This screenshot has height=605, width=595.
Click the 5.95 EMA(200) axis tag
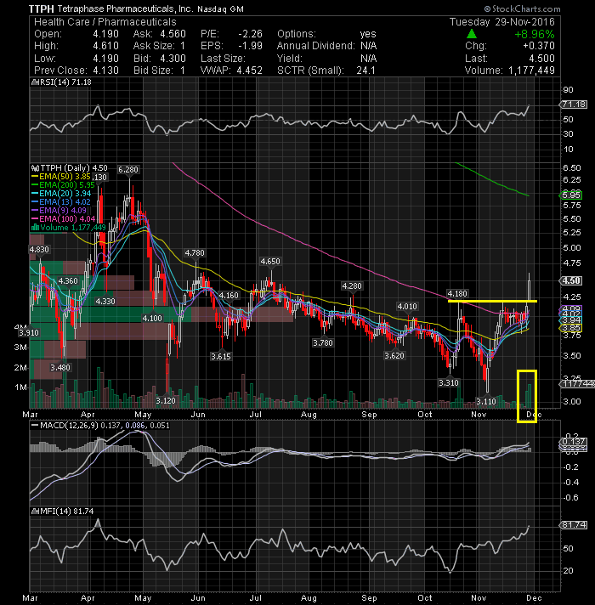point(571,195)
